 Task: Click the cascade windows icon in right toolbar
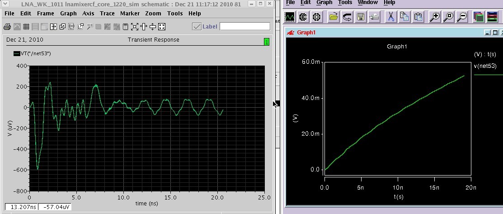(x=479, y=17)
